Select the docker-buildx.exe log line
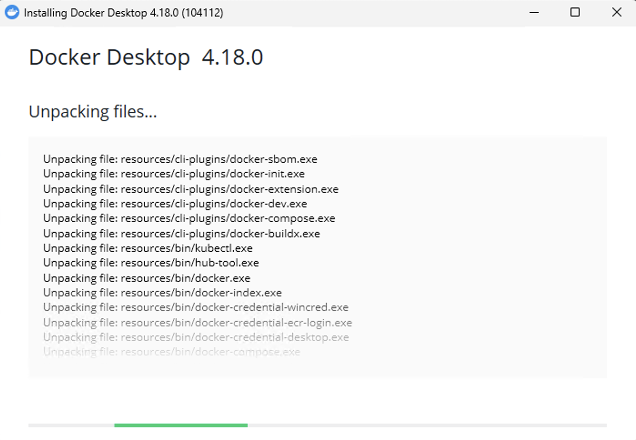Screen dimensions: 636x440 [182, 233]
